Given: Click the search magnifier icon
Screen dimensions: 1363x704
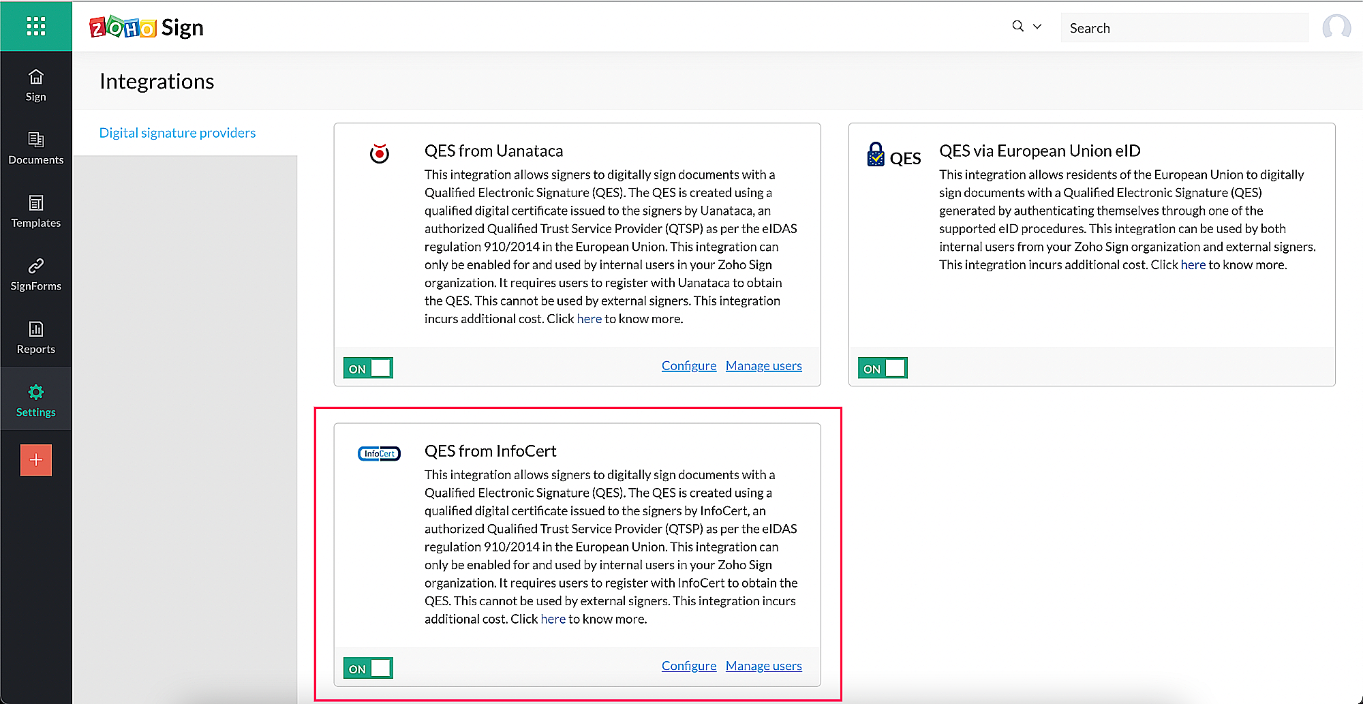Looking at the screenshot, I should click(x=1017, y=27).
